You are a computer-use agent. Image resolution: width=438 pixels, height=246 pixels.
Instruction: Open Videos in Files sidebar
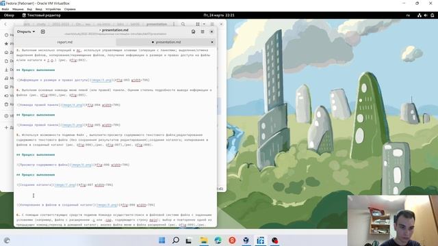point(6,96)
